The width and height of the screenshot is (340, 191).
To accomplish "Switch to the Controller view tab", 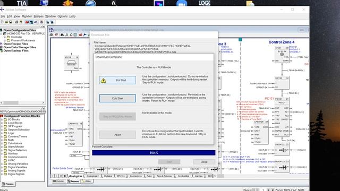I will pyautogui.click(x=58, y=181).
